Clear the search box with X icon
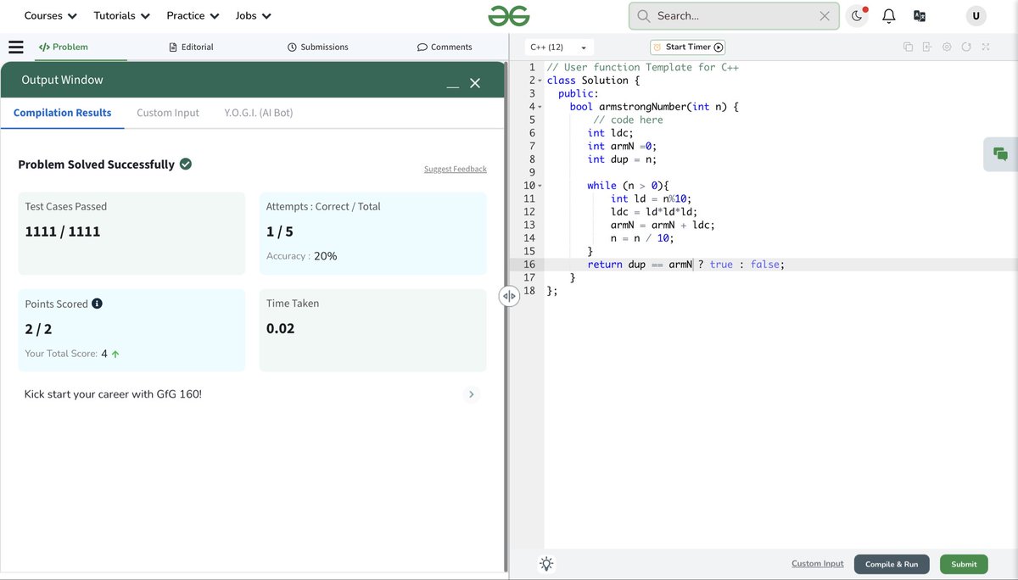1018x580 pixels. click(825, 16)
